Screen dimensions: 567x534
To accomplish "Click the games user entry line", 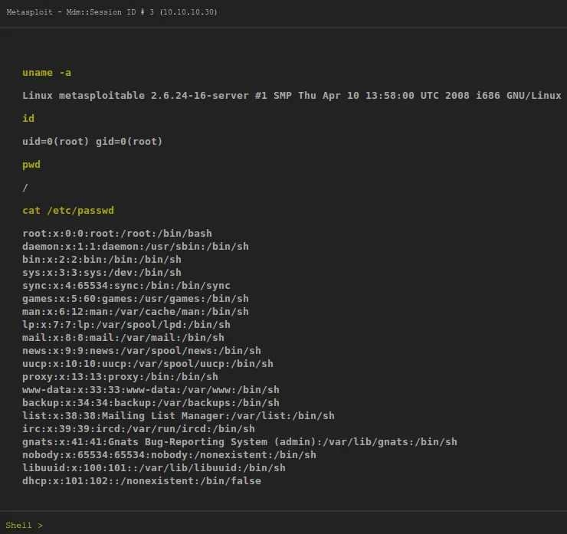I will (x=136, y=299).
